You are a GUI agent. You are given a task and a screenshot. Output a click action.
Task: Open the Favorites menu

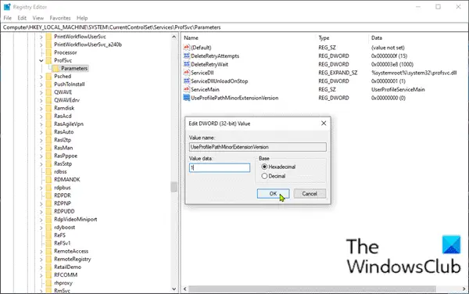(x=60, y=18)
